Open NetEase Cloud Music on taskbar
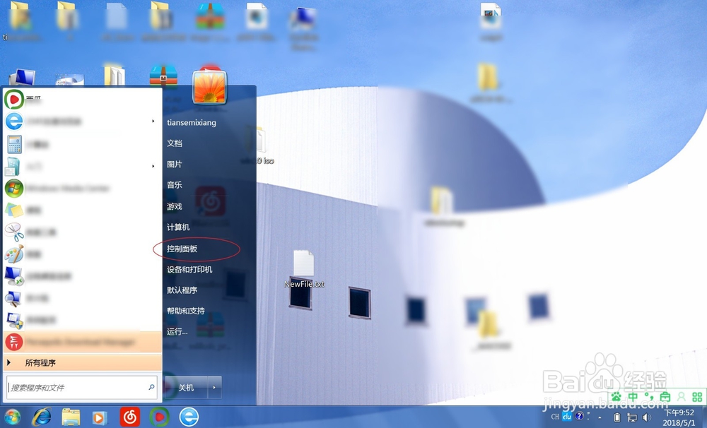The height and width of the screenshot is (428, 707). [x=130, y=417]
